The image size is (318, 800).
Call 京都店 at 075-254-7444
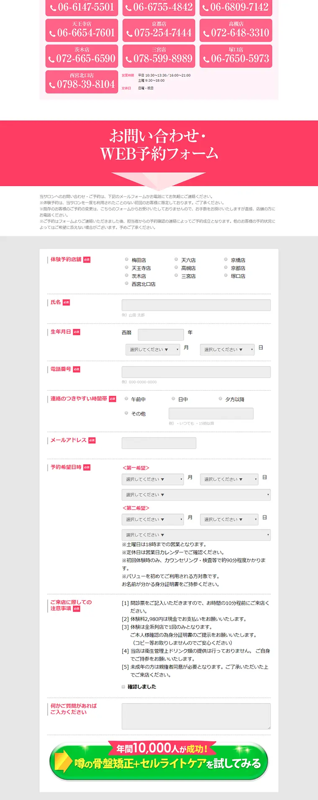coord(159,30)
